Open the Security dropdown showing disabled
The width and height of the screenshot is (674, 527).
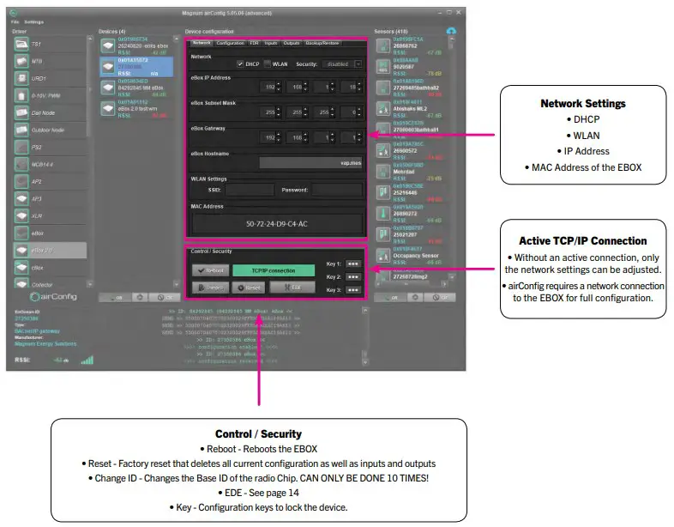coord(342,64)
